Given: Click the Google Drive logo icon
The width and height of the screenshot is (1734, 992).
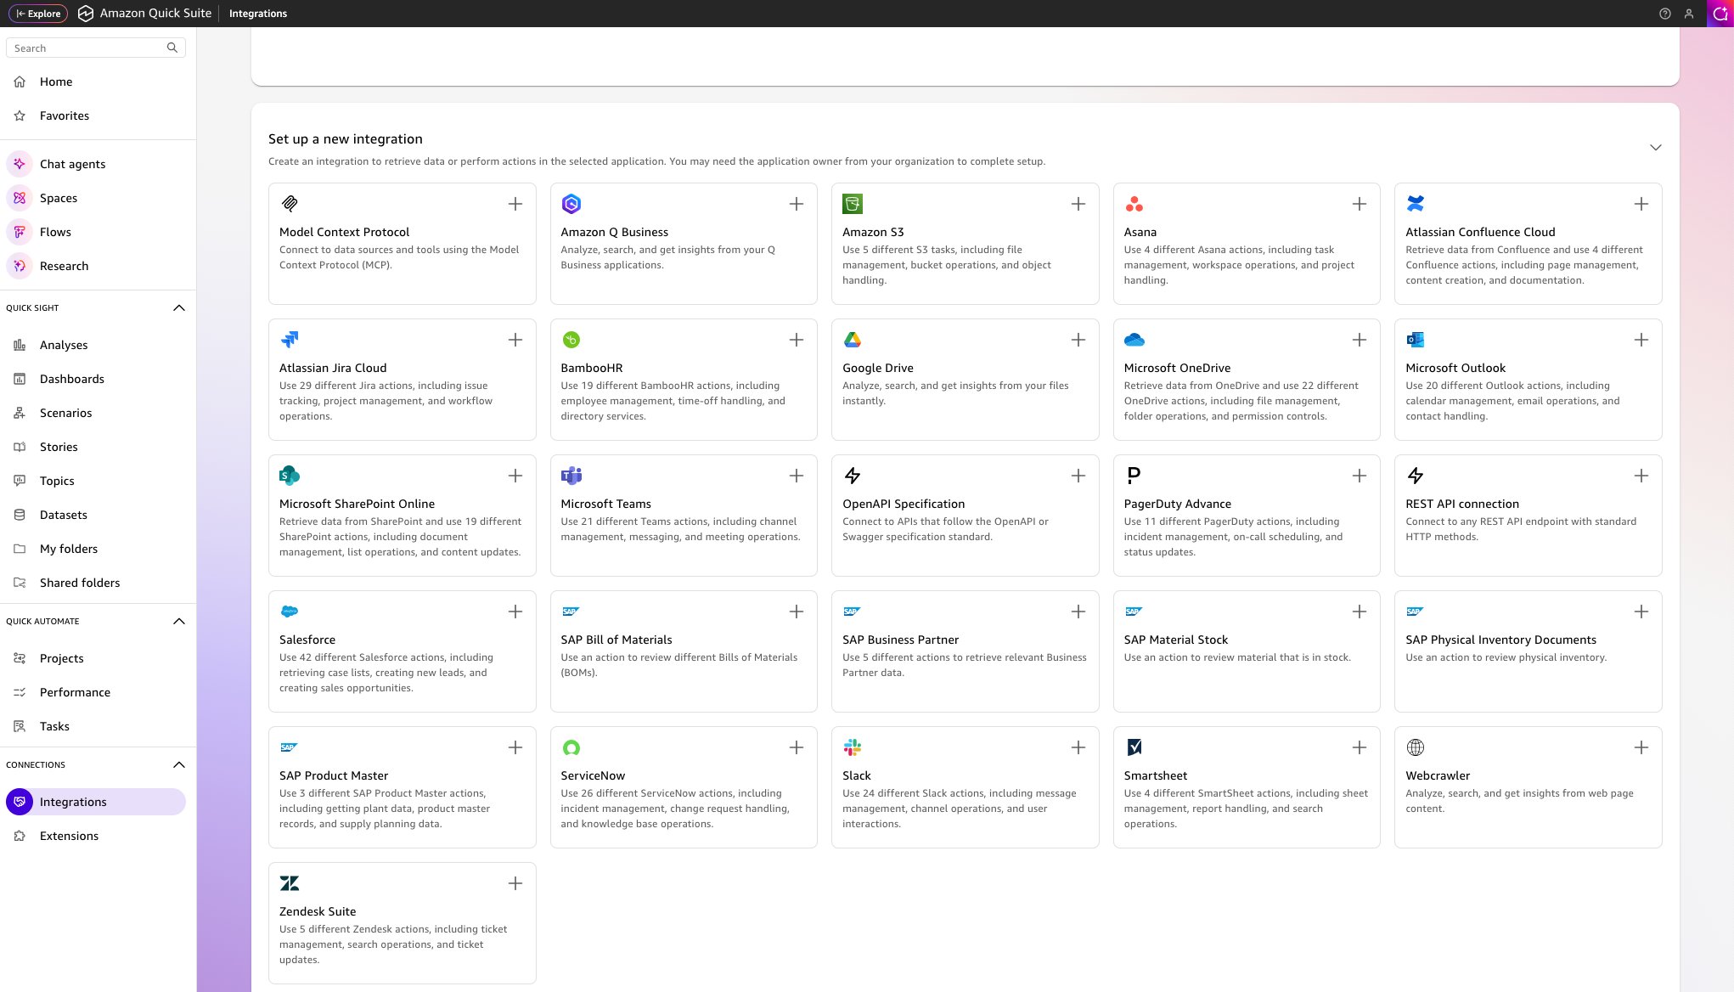Looking at the screenshot, I should click(x=852, y=340).
